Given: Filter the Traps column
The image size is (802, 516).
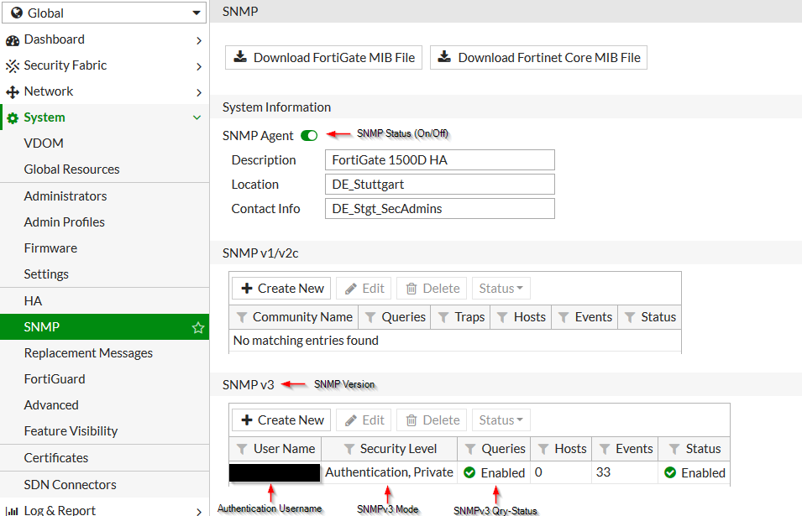Looking at the screenshot, I should tap(444, 318).
